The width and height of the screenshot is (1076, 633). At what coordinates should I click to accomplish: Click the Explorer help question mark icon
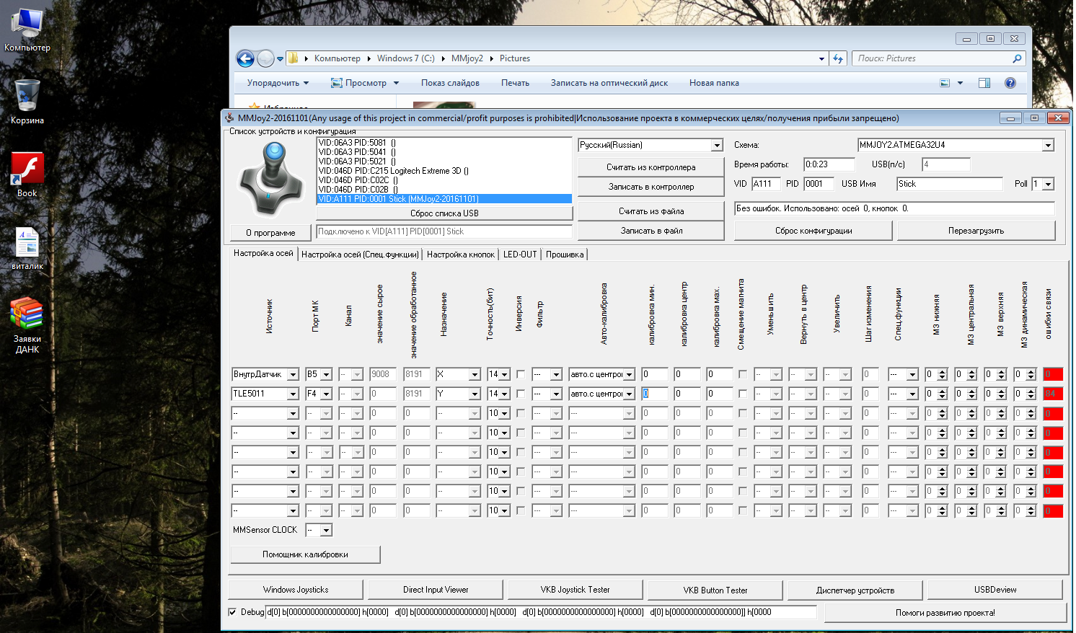(x=1010, y=83)
